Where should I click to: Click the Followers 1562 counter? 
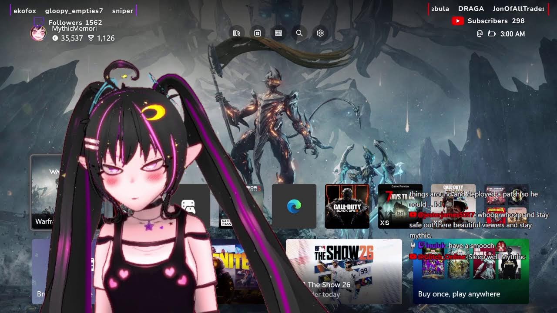[75, 23]
